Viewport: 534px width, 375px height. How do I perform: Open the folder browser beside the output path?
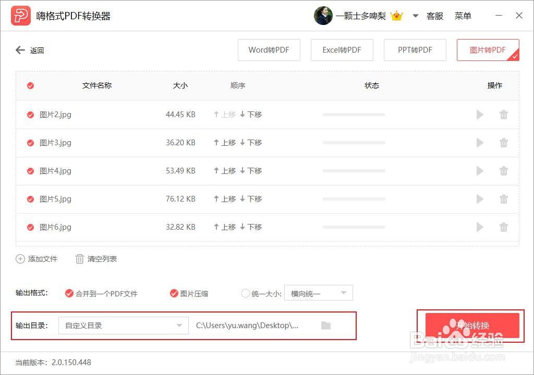[x=326, y=325]
